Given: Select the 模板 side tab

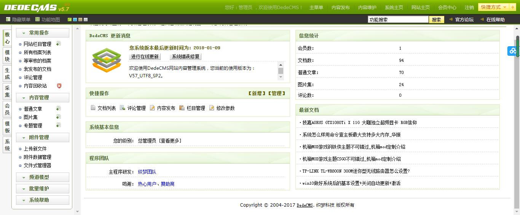Looking at the screenshot, I should pyautogui.click(x=7, y=127).
